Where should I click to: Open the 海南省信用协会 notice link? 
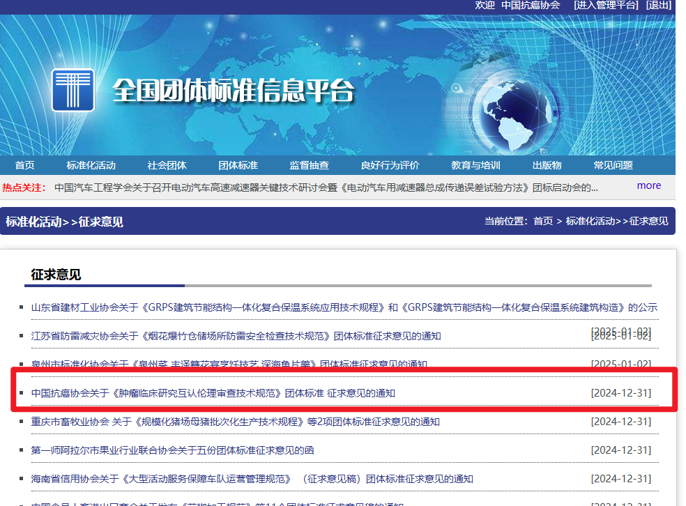(x=252, y=479)
